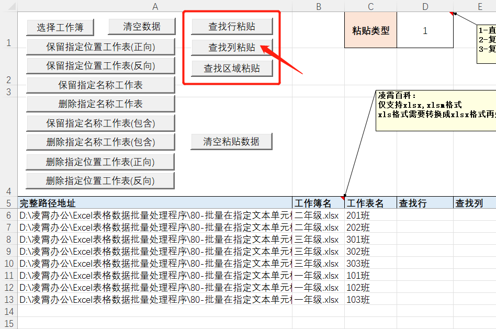Run 保留指定位置工作表(反向)
The width and height of the screenshot is (496, 329).
point(100,66)
